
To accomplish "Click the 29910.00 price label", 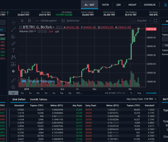I will tap(151, 29).
